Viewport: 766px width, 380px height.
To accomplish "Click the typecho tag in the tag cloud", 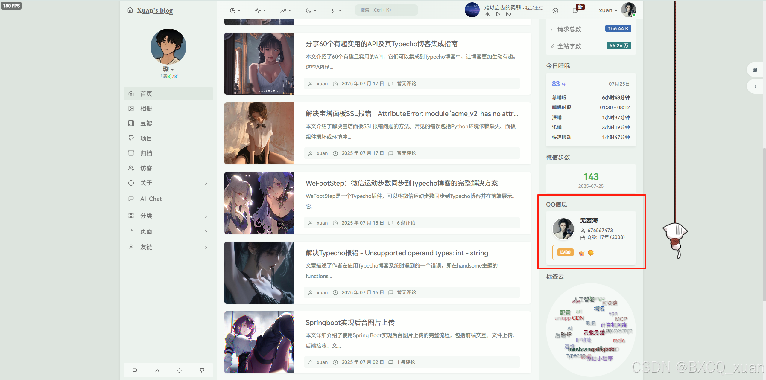I will point(575,355).
